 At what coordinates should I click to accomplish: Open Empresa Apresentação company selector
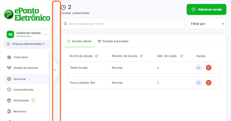27,44
